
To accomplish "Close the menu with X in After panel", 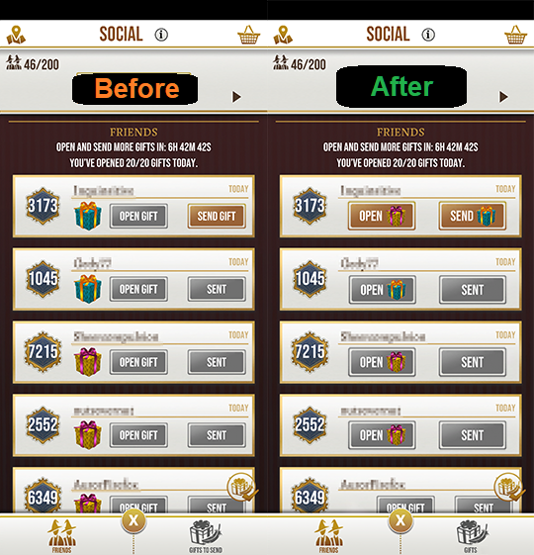I will click(400, 521).
